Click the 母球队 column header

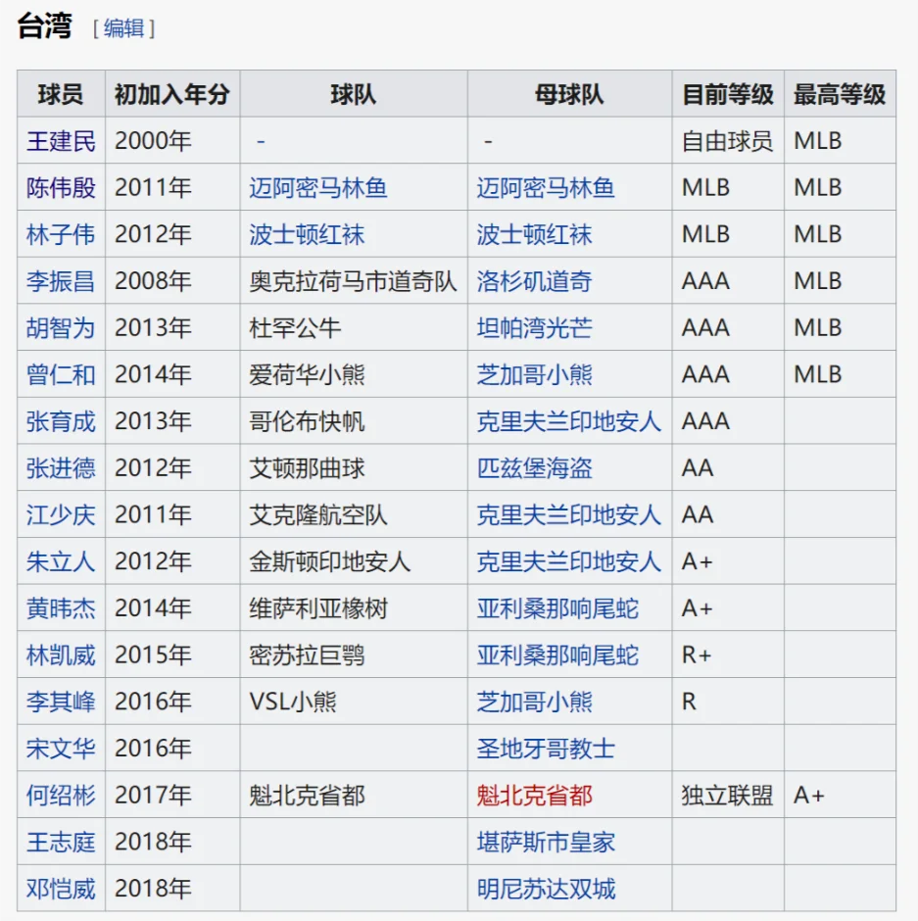(x=570, y=94)
